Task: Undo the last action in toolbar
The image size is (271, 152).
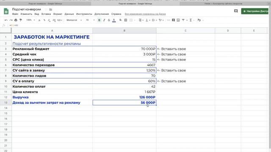Action: pos(6,20)
